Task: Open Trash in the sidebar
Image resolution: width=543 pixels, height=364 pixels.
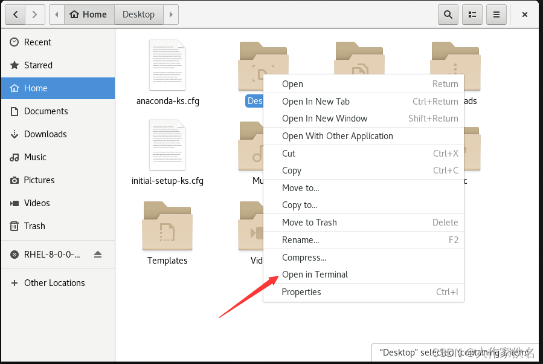Action: (58, 226)
